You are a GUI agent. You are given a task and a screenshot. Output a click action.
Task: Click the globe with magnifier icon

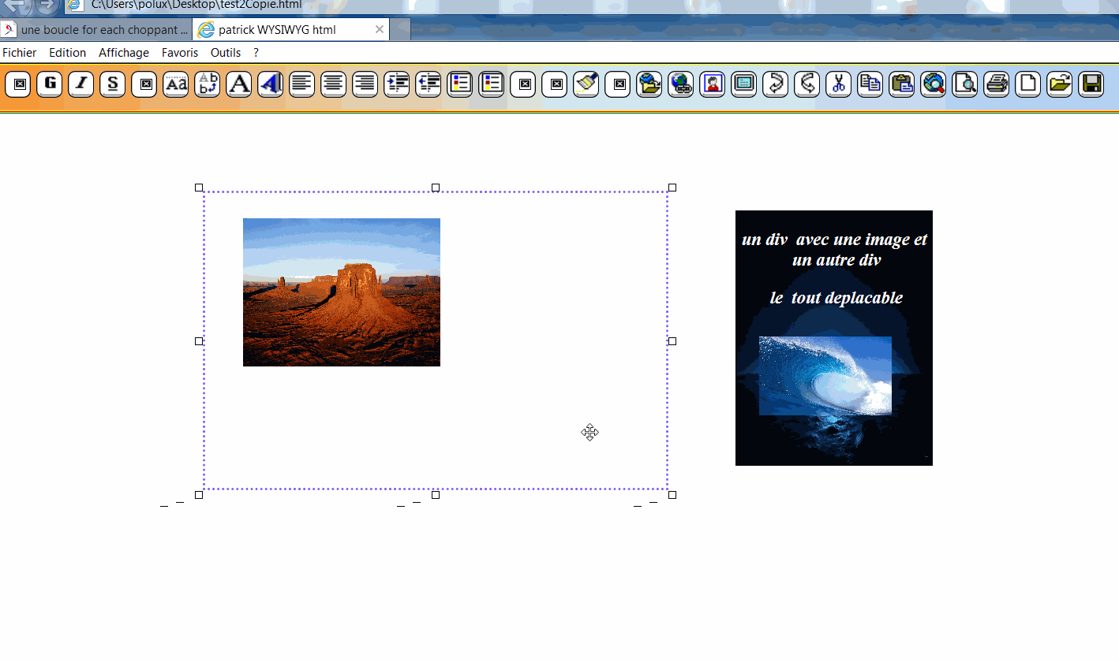click(x=934, y=84)
